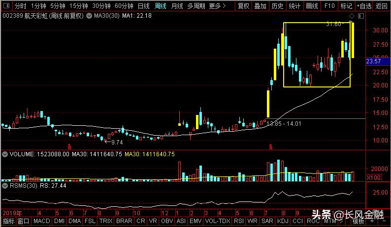
Task: Select the 15分钟 period
Action: tap(79, 6)
